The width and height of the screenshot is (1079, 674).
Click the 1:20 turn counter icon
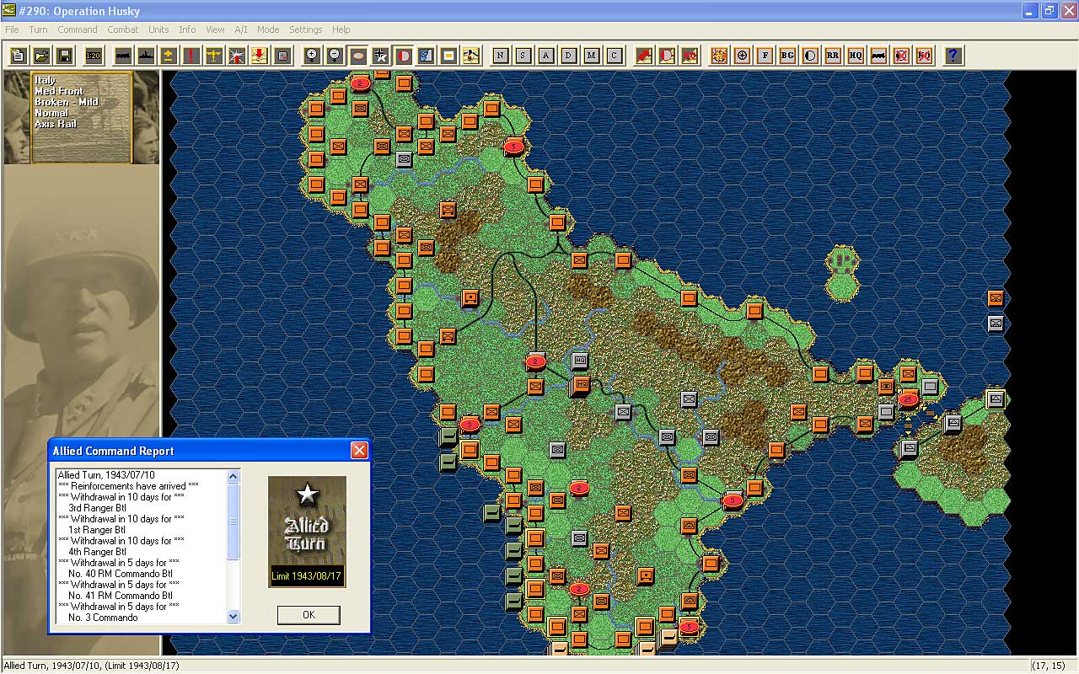[94, 56]
